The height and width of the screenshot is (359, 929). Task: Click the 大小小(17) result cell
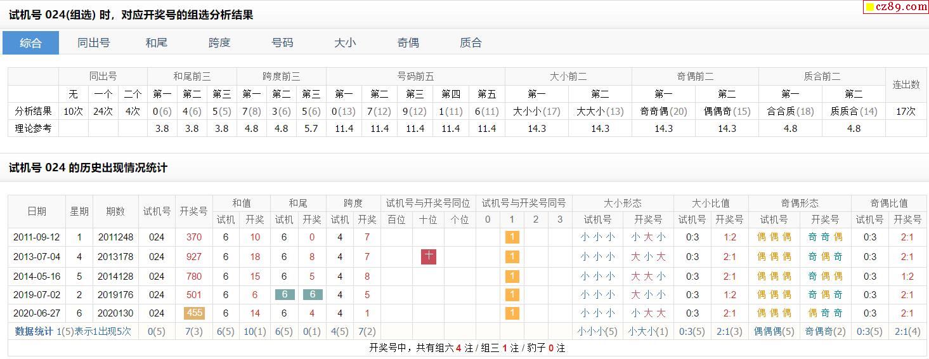pyautogui.click(x=536, y=111)
